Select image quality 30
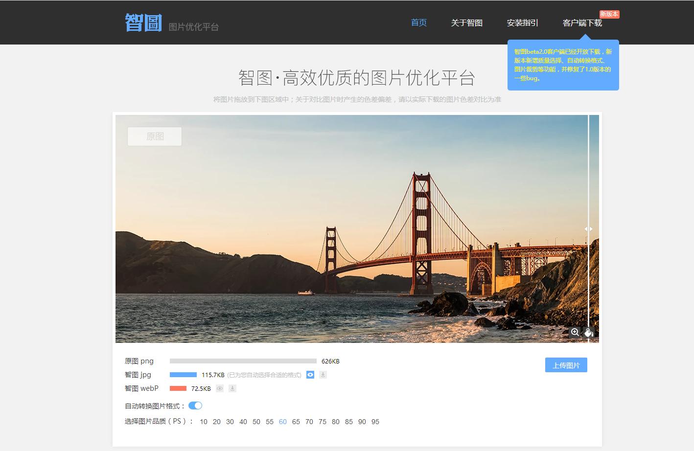This screenshot has height=451, width=694. (230, 422)
